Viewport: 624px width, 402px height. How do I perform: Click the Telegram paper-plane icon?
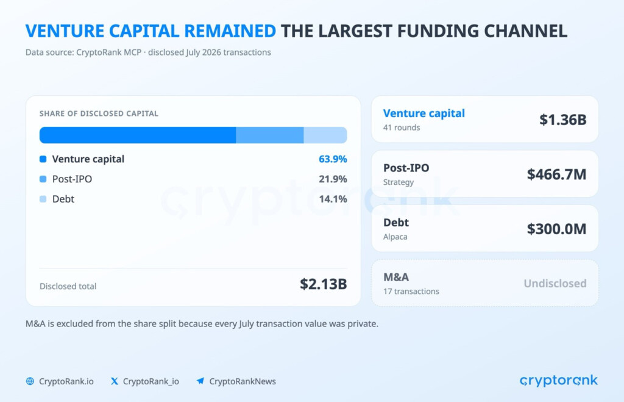[x=200, y=381]
